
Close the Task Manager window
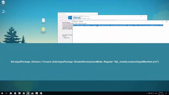pyautogui.click(x=145, y=16)
